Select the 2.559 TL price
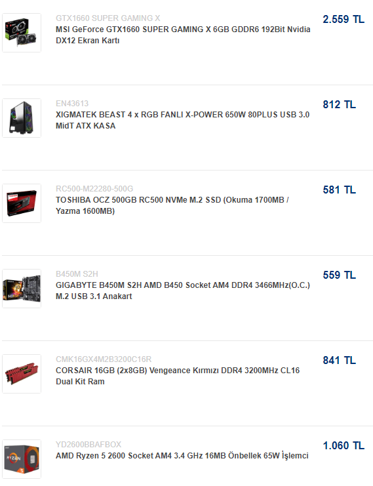This screenshot has height=486, width=373. [x=344, y=19]
